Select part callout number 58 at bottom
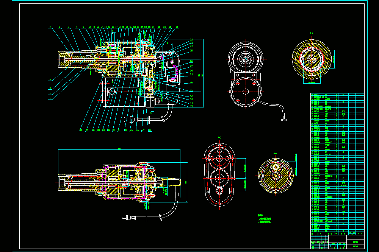The width and height of the screenshot is (379, 252). click(81, 131)
